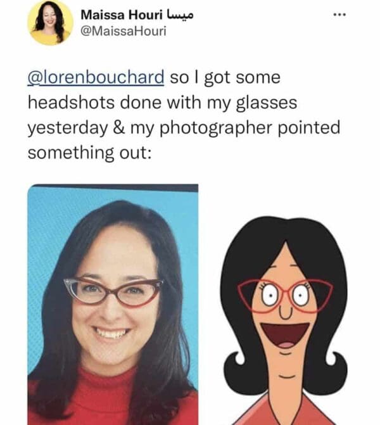Click the word "photographer" in the tweet
The height and width of the screenshot is (425, 380).
[x=215, y=128]
